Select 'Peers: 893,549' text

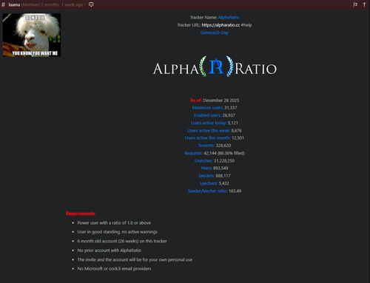215,168
